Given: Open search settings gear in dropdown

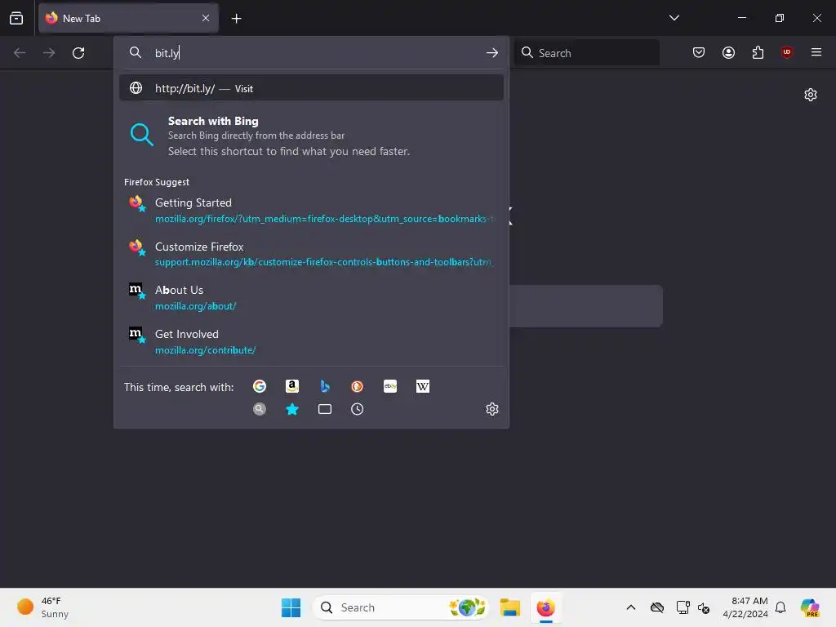Looking at the screenshot, I should click(492, 409).
